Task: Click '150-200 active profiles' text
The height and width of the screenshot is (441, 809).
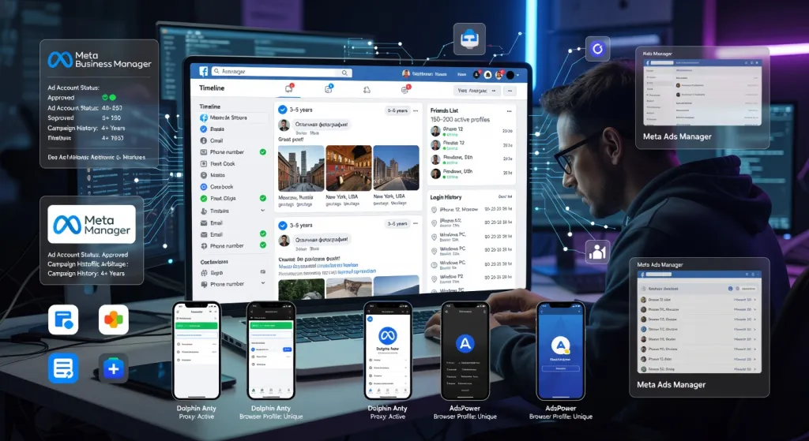Action: (x=461, y=120)
